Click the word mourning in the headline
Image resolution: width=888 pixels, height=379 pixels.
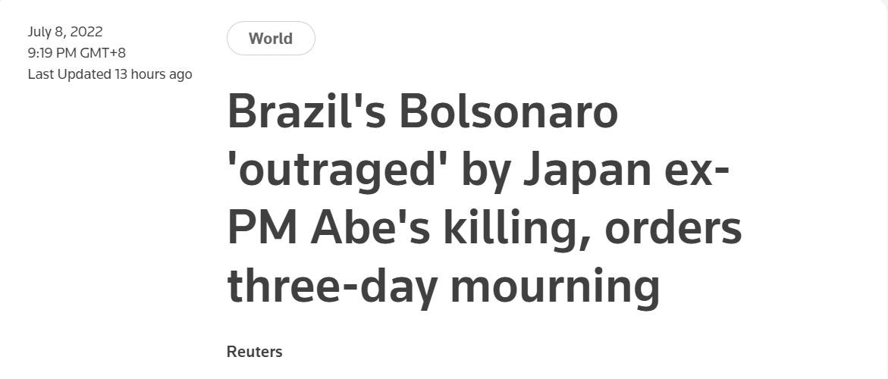(555, 288)
